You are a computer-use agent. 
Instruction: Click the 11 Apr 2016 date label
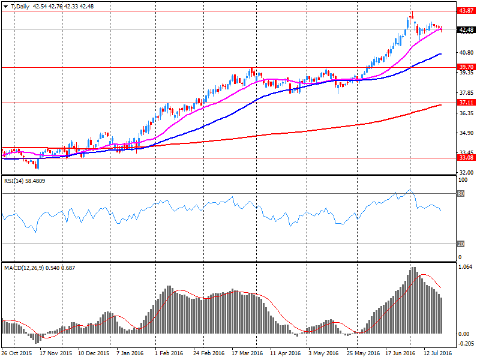286,353
